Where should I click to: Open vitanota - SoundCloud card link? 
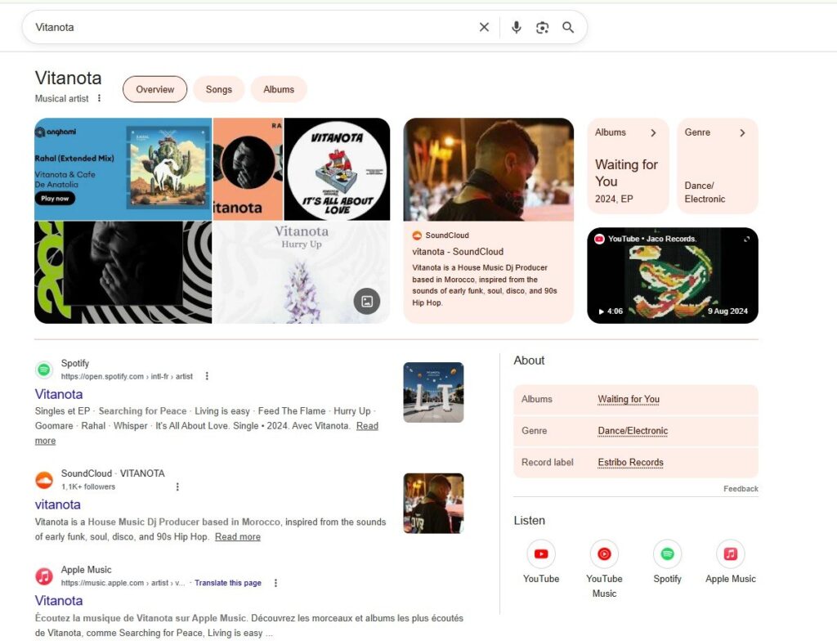[x=458, y=252]
